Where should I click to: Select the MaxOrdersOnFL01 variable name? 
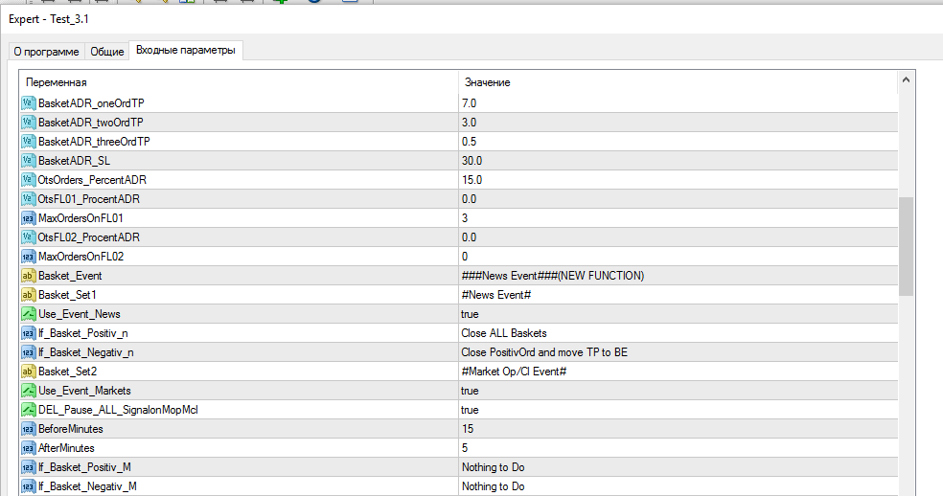(x=80, y=218)
